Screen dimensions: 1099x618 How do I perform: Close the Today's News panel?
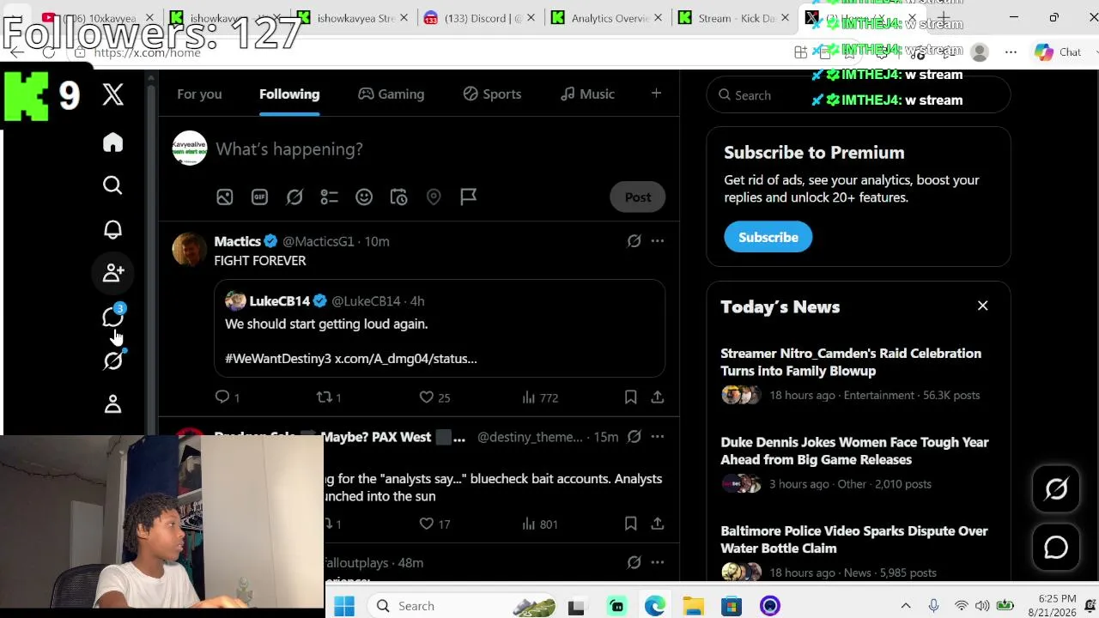[x=983, y=306]
